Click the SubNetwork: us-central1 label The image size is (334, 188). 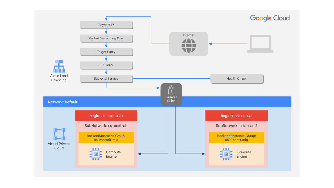pyautogui.click(x=106, y=126)
